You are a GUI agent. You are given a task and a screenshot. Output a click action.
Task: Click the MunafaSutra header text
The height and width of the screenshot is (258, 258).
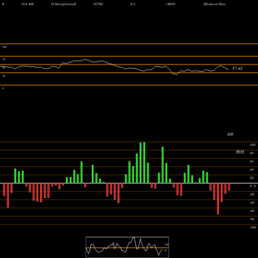click(65, 4)
